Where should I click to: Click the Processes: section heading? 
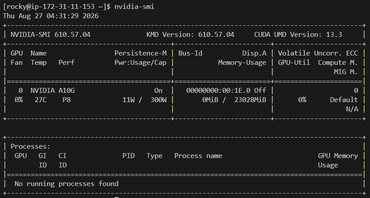click(x=31, y=147)
